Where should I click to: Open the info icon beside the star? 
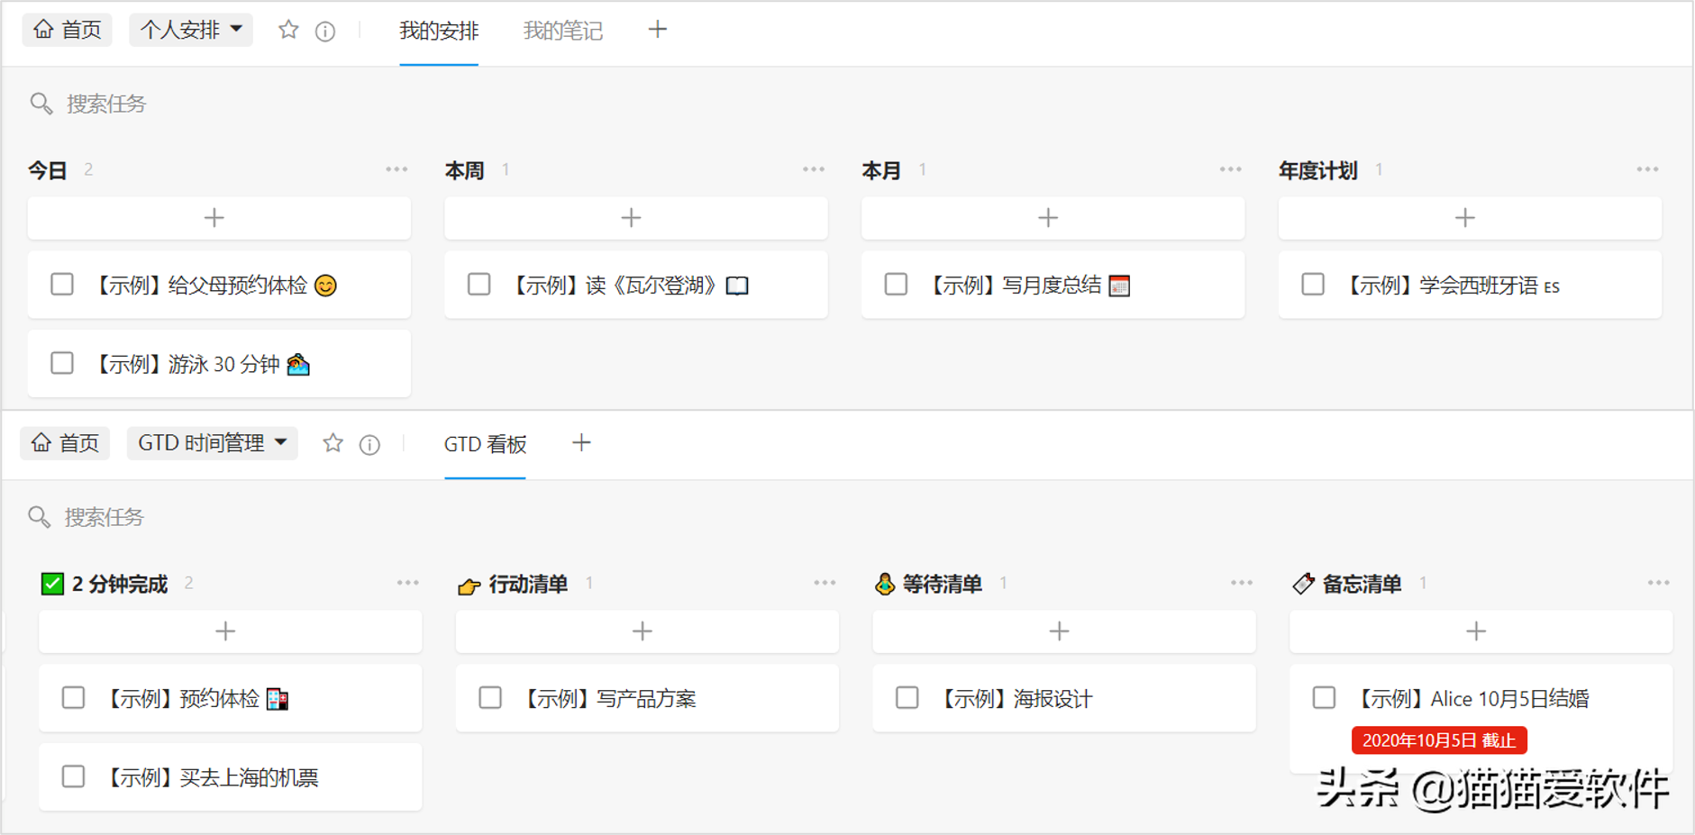click(324, 30)
